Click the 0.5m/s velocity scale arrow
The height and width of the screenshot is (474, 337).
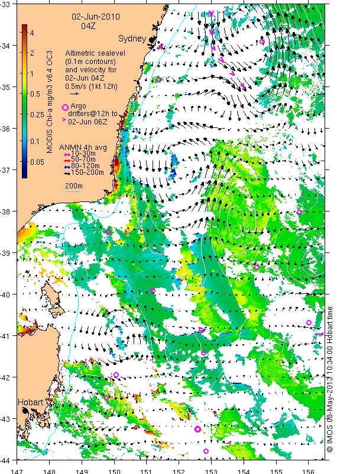tap(74, 94)
